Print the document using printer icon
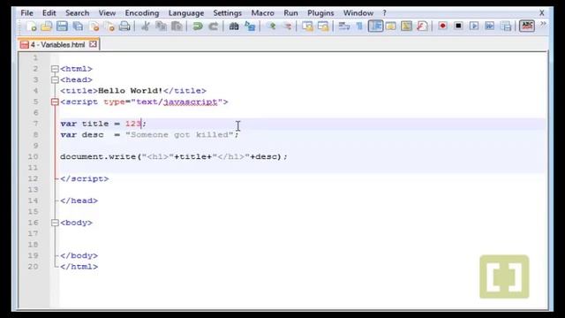 tap(124, 26)
